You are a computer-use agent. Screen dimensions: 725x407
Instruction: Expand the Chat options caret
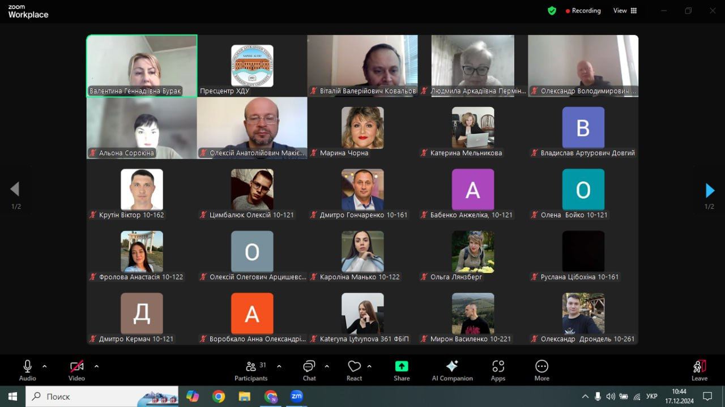[327, 366]
